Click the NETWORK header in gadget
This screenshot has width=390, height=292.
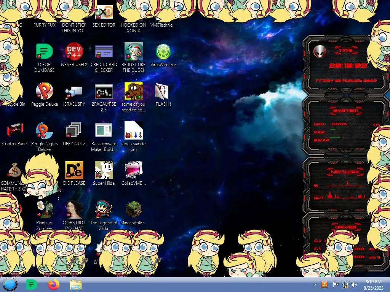click(x=345, y=172)
